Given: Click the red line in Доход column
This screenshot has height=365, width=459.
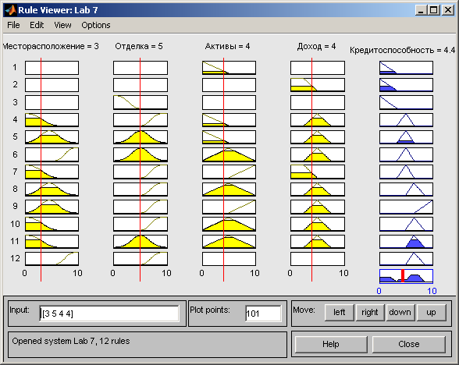Looking at the screenshot, I should click(x=311, y=170).
